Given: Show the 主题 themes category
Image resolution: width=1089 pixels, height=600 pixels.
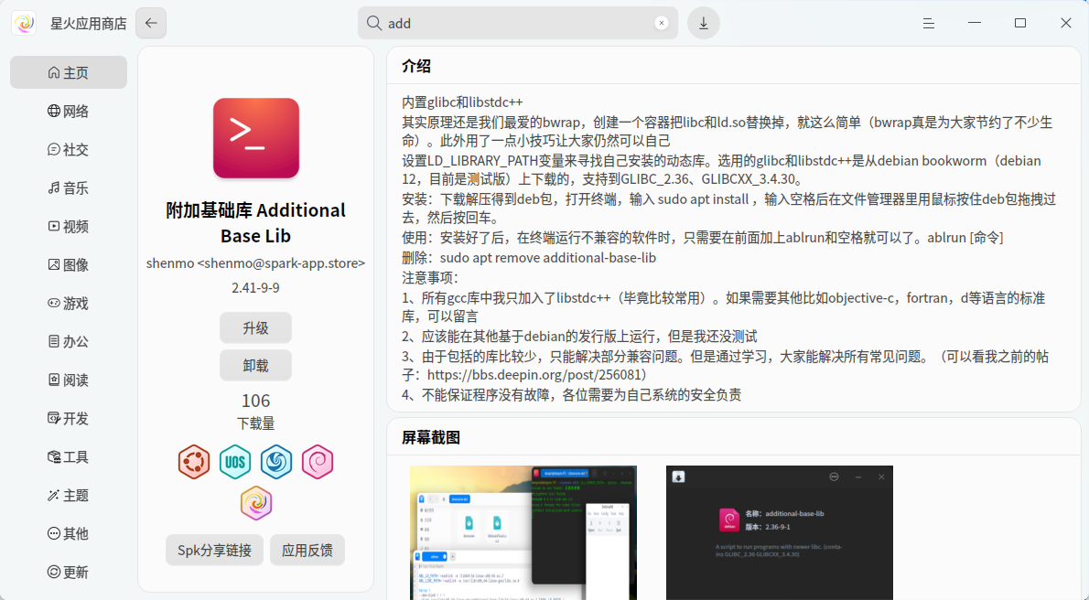Looking at the screenshot, I should pos(69,495).
